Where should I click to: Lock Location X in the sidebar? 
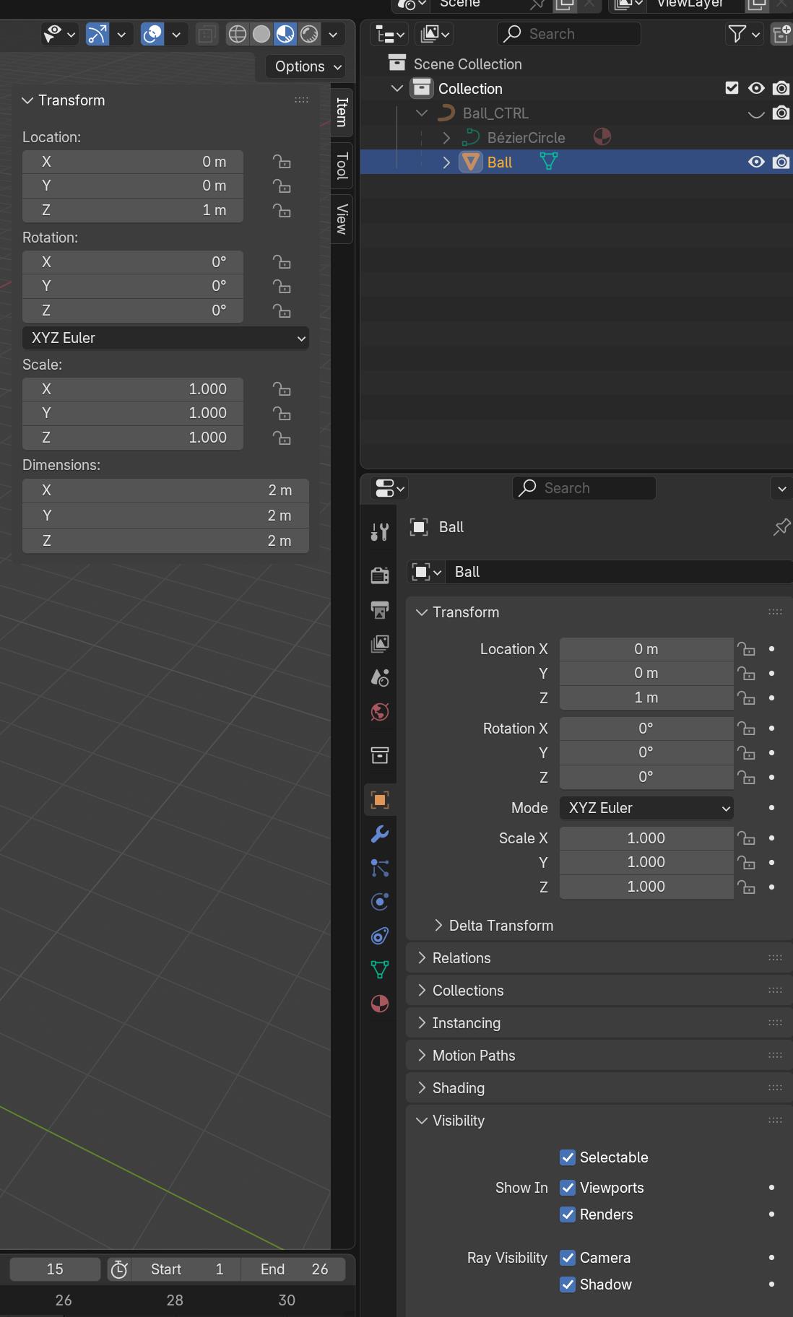click(282, 162)
